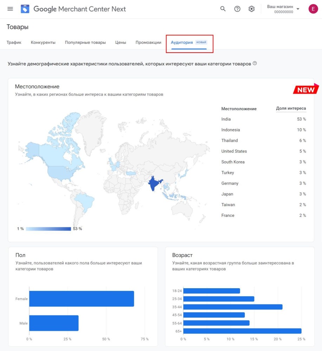Switch to the Конкуренты tab
Screen dimensions: 322x351
click(x=43, y=42)
